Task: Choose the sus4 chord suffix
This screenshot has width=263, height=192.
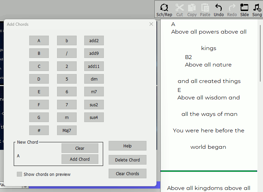Action: point(94,118)
